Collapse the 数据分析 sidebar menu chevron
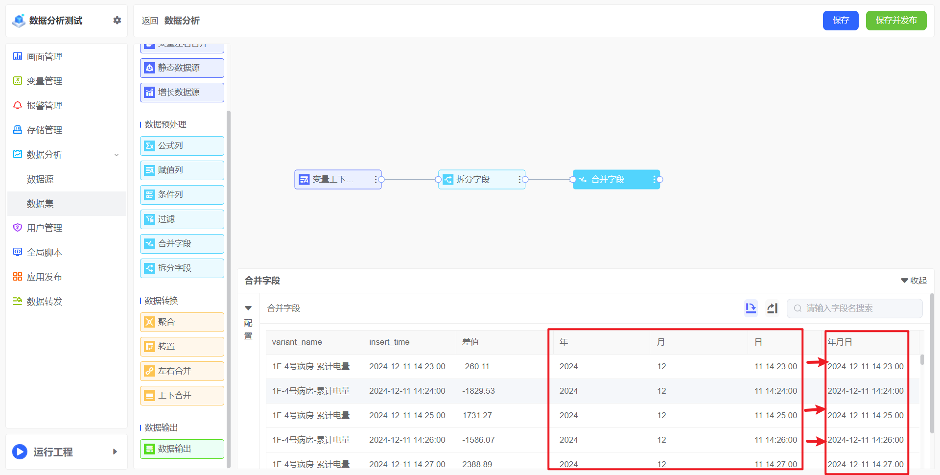The height and width of the screenshot is (475, 940). point(117,155)
